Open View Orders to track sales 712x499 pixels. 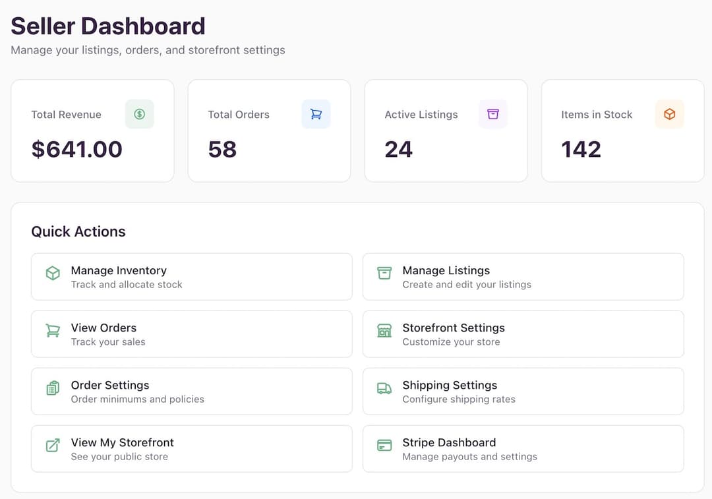(191, 334)
